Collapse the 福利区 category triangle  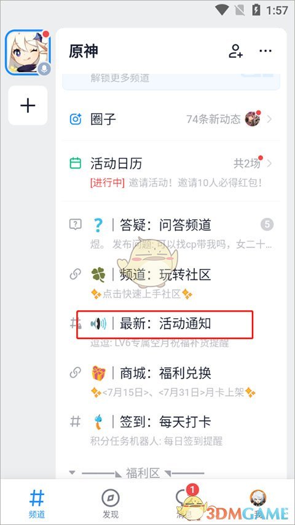(x=71, y=473)
